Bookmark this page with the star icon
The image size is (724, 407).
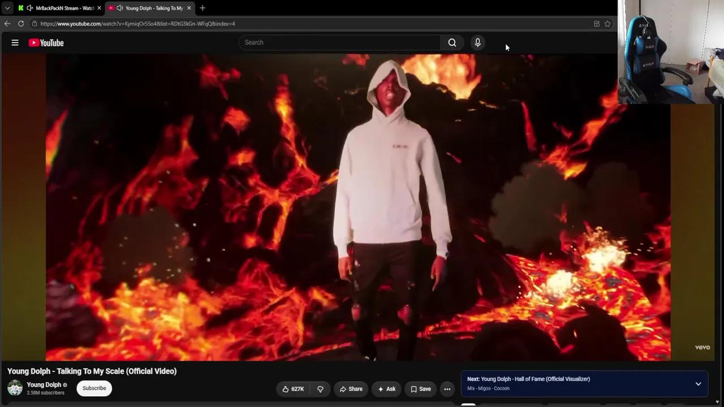point(607,24)
